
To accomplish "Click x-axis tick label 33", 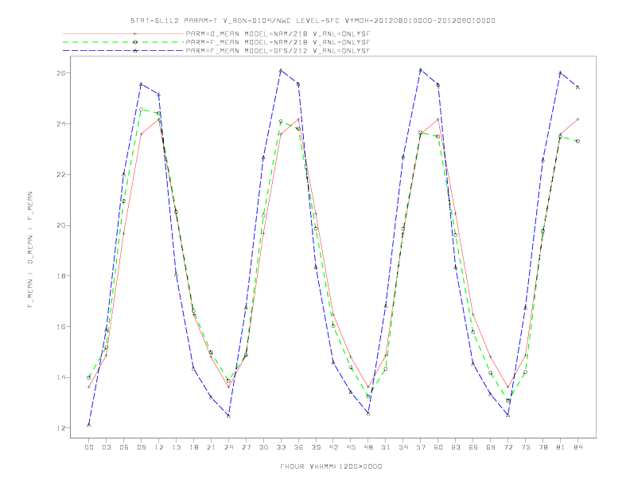I will 281,447.
